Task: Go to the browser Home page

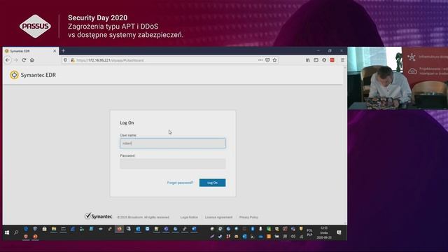Action: pos(32,60)
